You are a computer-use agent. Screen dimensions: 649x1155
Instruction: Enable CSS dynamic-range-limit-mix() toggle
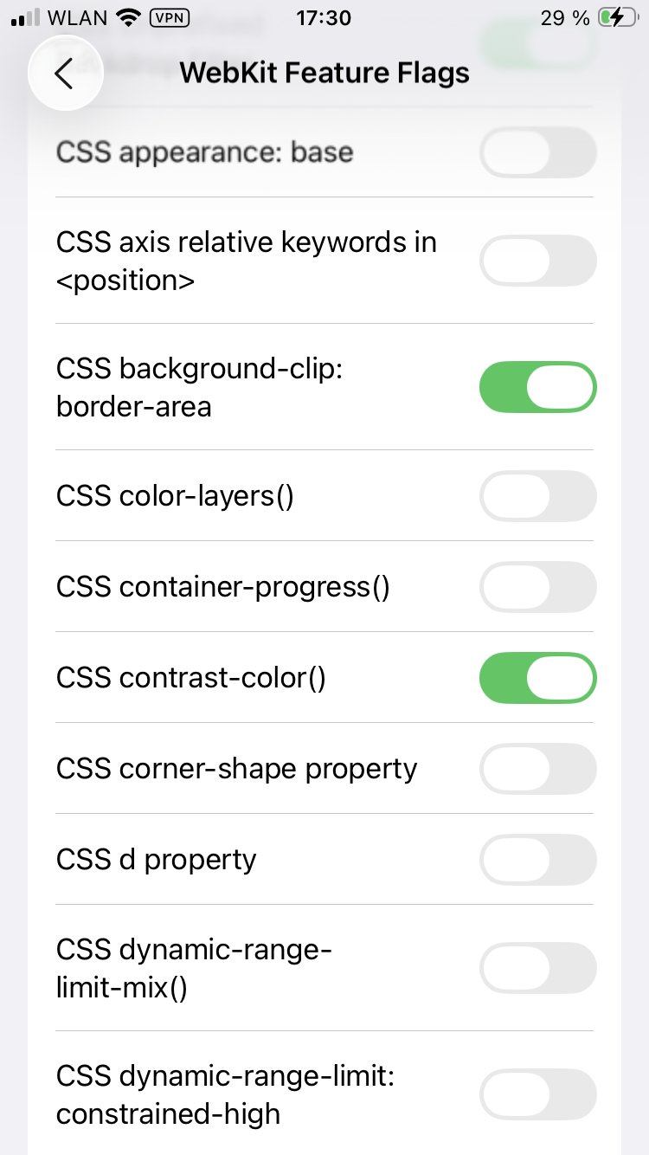coord(537,968)
